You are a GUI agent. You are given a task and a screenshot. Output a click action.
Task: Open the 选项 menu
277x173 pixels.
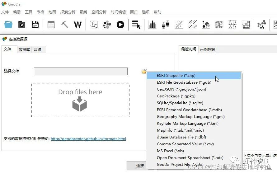(146, 12)
